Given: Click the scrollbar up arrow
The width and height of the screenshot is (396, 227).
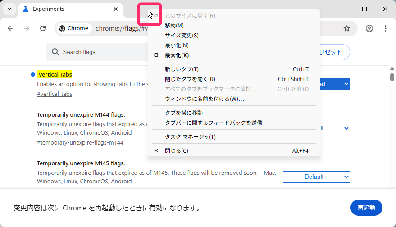Looking at the screenshot, I should click(x=392, y=68).
